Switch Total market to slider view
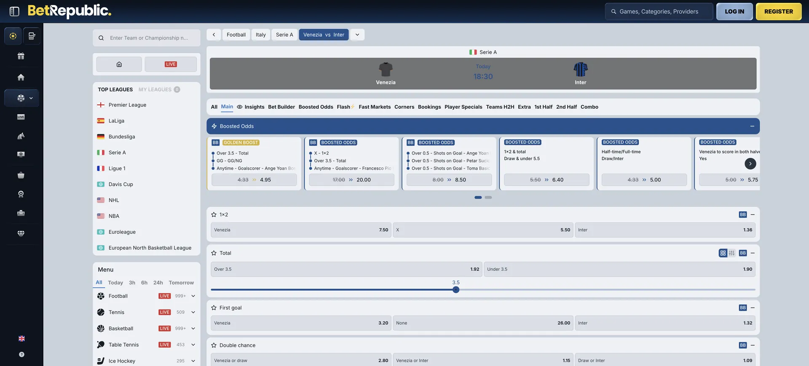Image resolution: width=809 pixels, height=366 pixels. click(732, 253)
